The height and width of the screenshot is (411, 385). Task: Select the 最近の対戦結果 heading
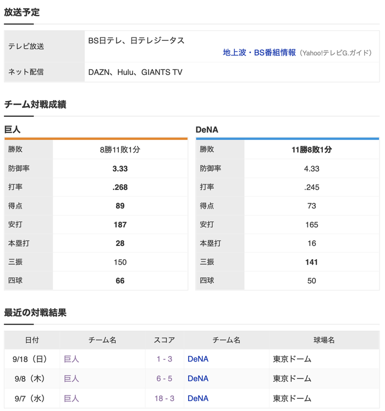click(35, 313)
